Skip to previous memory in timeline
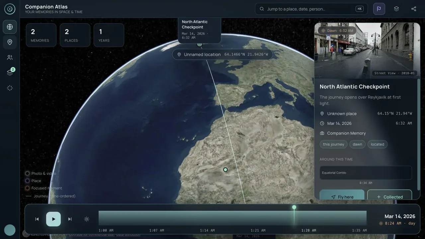Image resolution: width=425 pixels, height=239 pixels. click(x=37, y=219)
